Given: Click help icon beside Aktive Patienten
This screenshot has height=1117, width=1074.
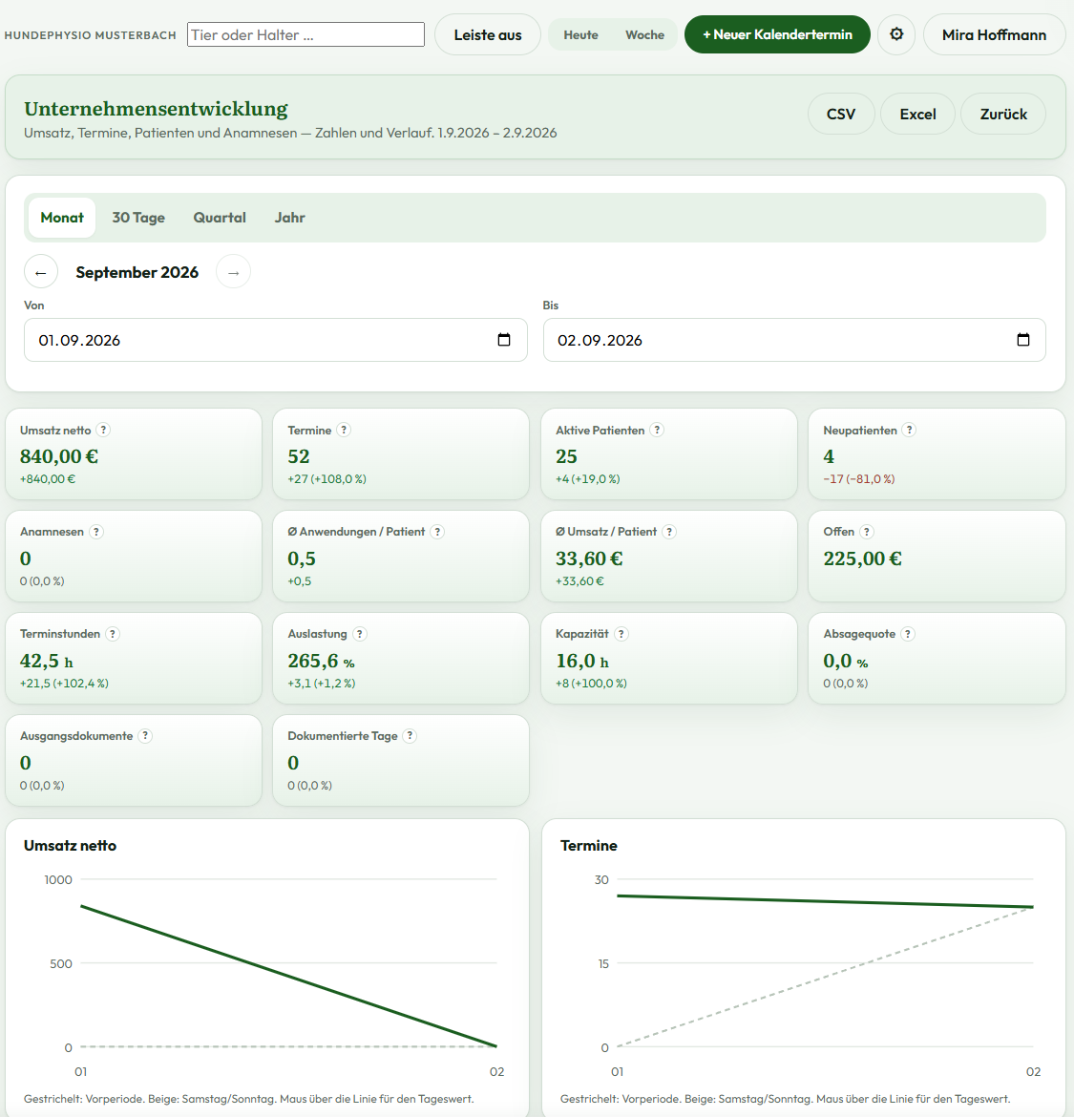Looking at the screenshot, I should click(657, 430).
